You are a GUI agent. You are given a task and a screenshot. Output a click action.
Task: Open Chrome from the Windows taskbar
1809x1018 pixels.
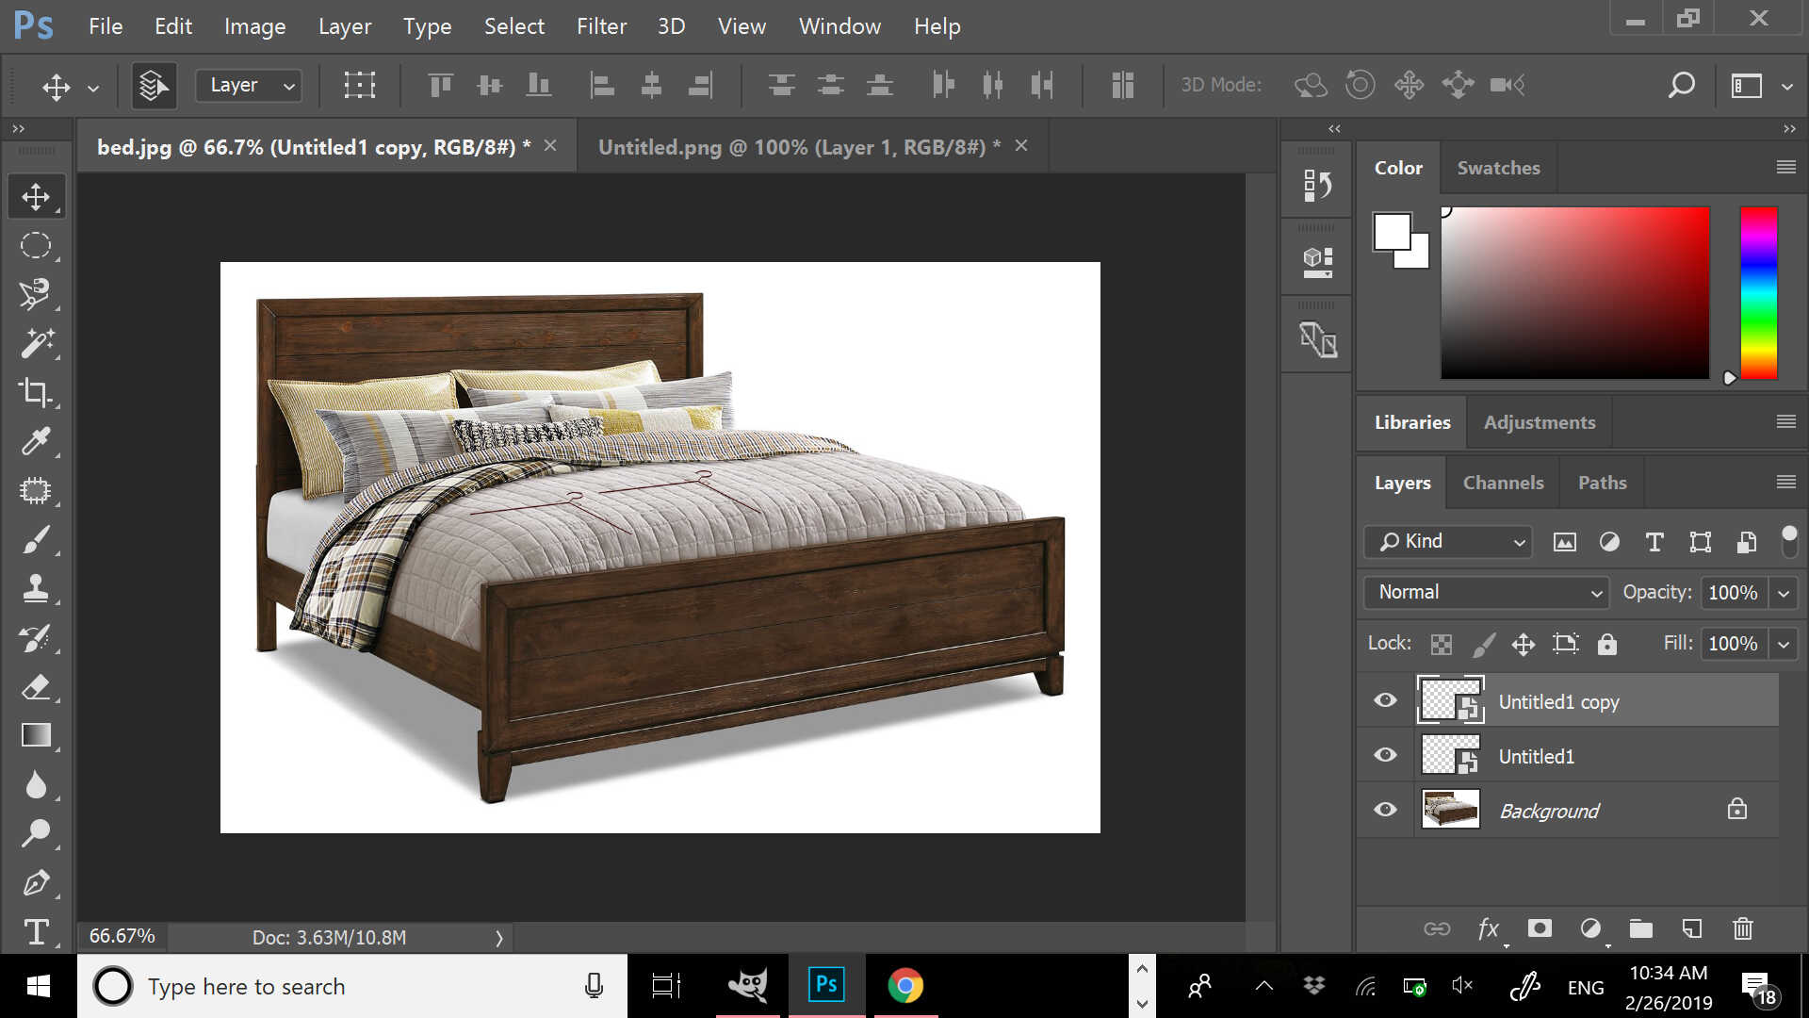pos(904,986)
